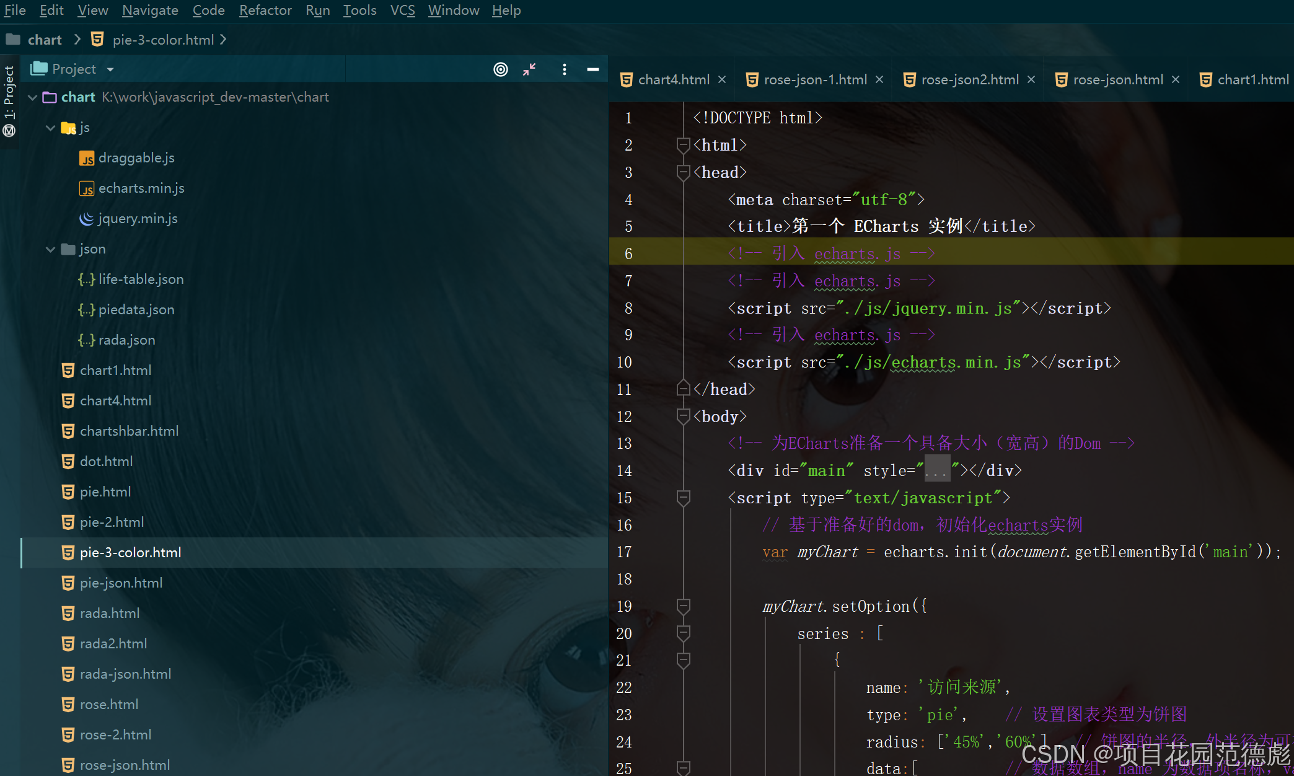Image resolution: width=1294 pixels, height=776 pixels.
Task: Collapse the js folder in tree
Action: click(50, 128)
